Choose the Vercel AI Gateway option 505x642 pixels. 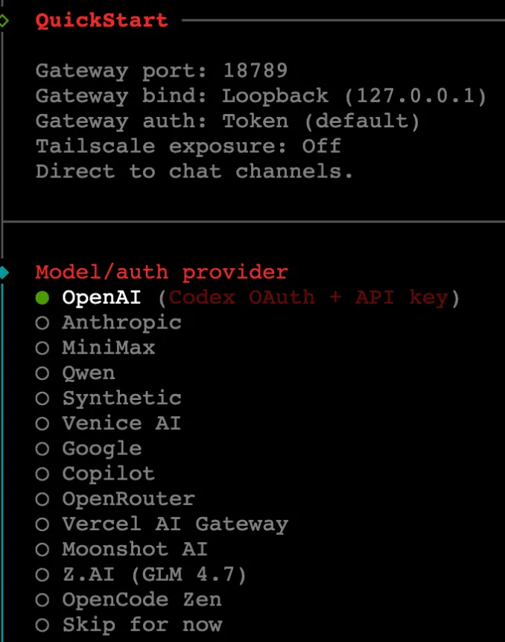click(x=42, y=524)
